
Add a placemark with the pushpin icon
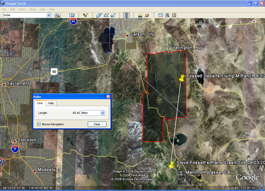(85, 15)
